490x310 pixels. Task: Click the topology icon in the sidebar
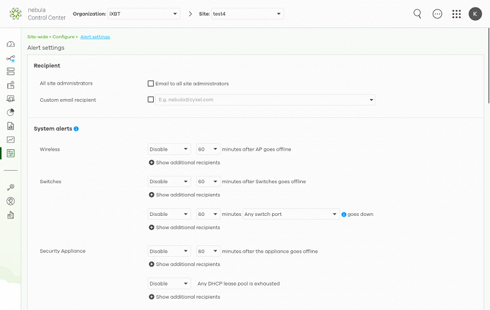tap(11, 58)
